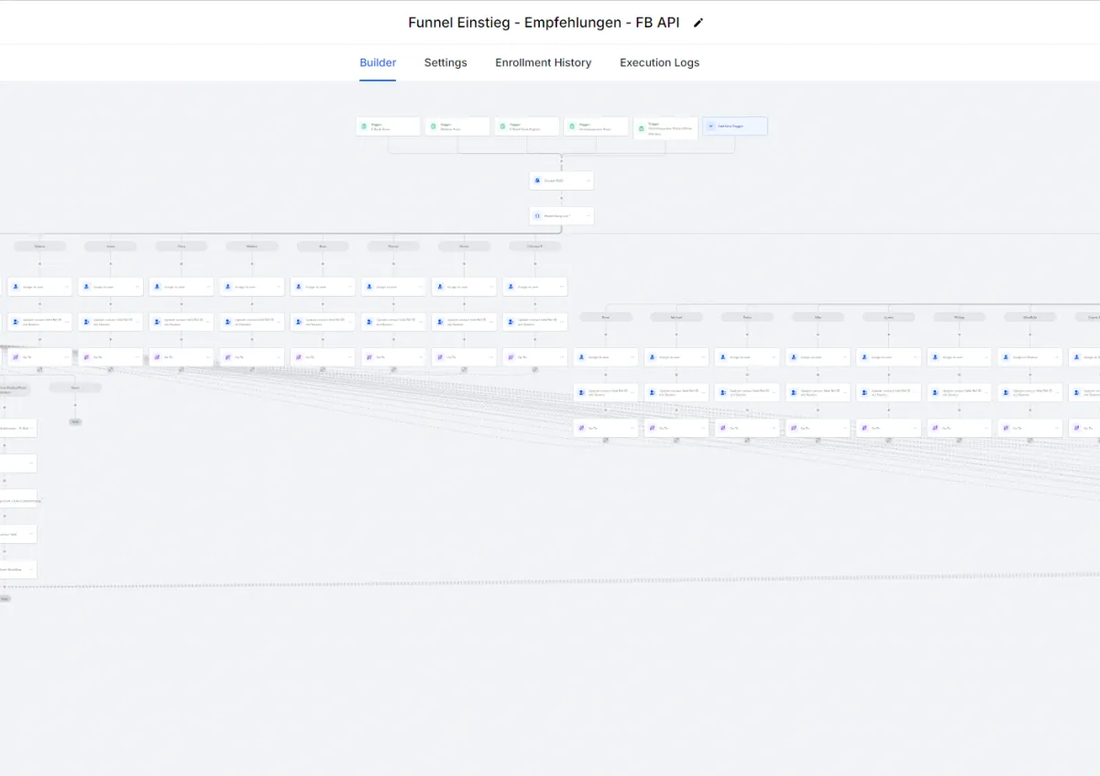
Task: Click Go To icon under Philipp branch
Action: [x=935, y=428]
